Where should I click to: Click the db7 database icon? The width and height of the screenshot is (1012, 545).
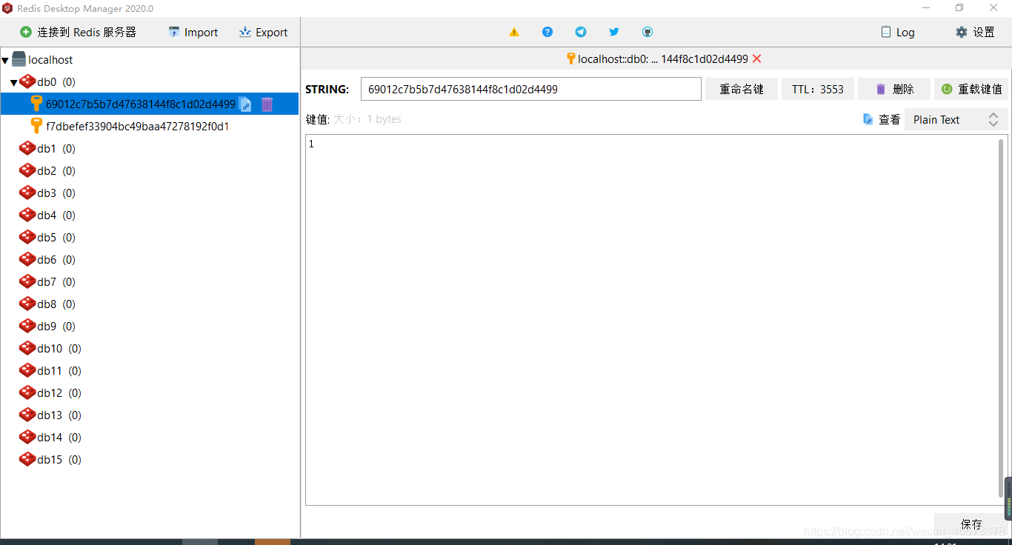tap(27, 281)
